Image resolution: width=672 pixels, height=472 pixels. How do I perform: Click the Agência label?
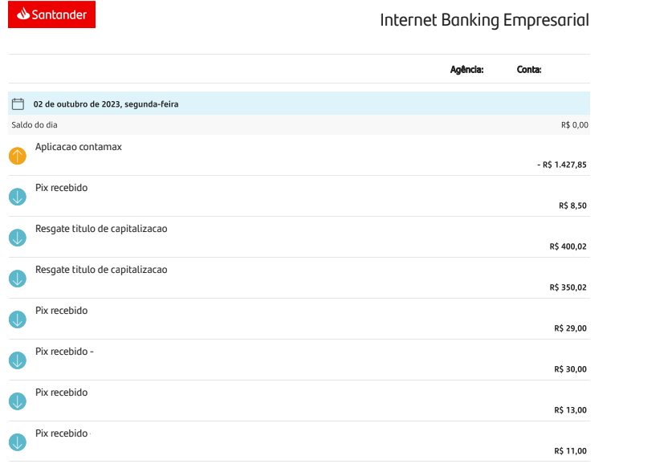coord(466,70)
